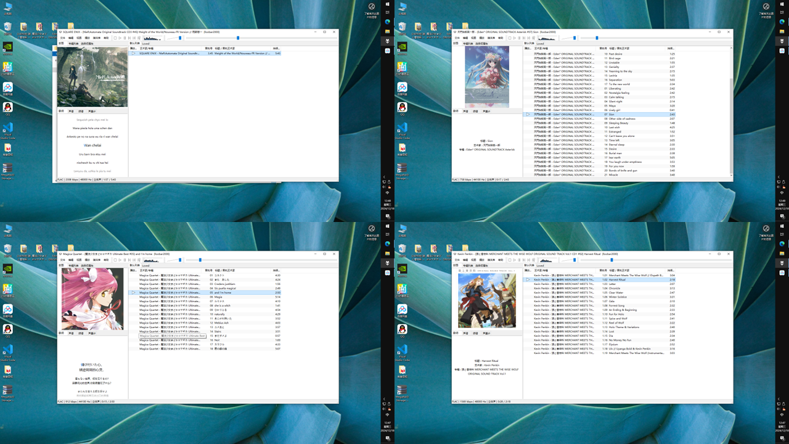
Task: Open QQ desktop icon beside the NieR:Automata window
Action: pos(7,109)
